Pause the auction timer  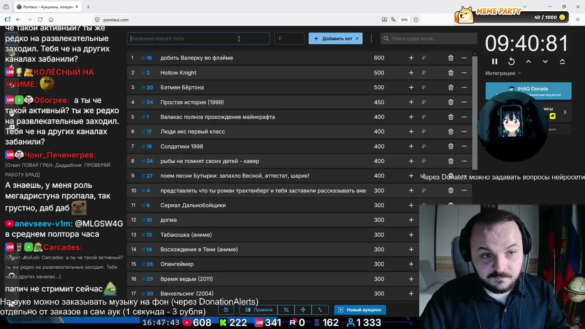point(495,61)
